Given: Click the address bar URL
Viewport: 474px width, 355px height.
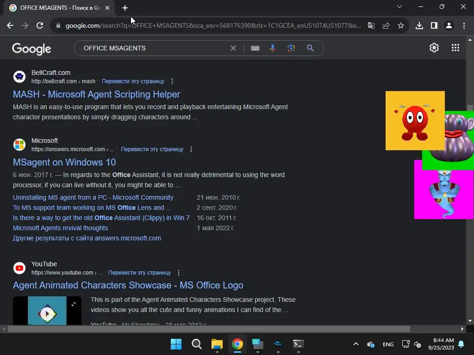Looking at the screenshot, I should click(213, 26).
